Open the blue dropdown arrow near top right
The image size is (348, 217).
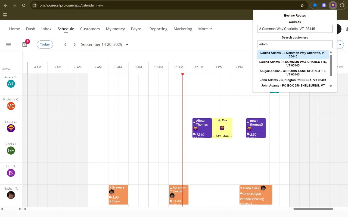(341, 44)
